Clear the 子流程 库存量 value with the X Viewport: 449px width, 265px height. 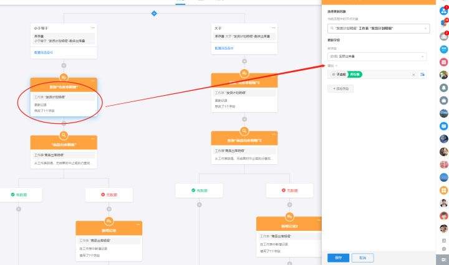(413, 75)
